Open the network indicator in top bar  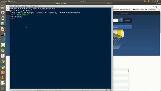(x=153, y=1)
